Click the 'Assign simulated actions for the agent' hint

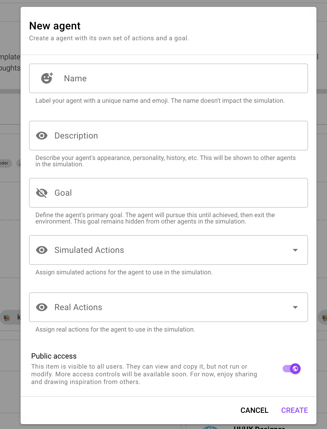124,272
